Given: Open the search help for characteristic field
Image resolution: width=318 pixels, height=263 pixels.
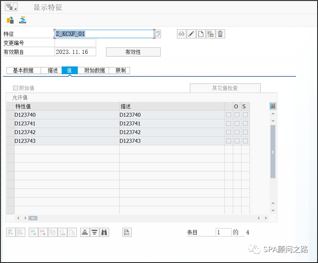Looking at the screenshot, I should [158, 34].
